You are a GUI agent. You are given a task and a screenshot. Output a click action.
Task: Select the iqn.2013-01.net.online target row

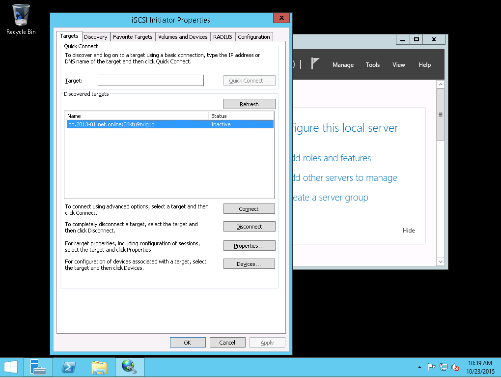[169, 125]
